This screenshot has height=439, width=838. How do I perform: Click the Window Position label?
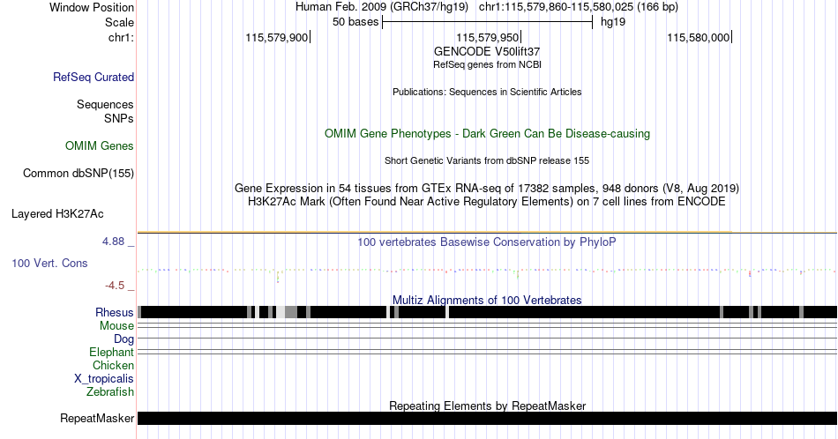92,7
